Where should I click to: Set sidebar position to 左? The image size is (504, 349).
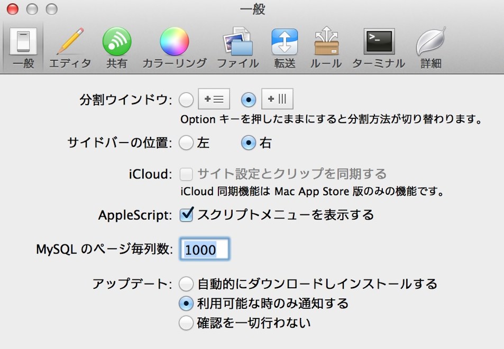point(186,143)
